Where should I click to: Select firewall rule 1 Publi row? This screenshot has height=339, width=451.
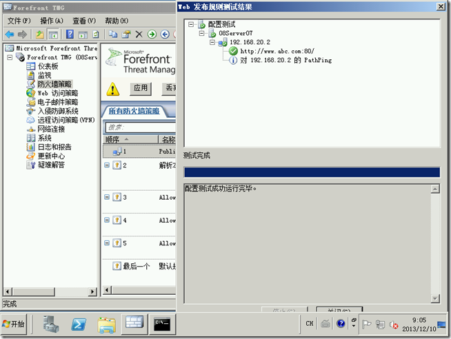(x=139, y=152)
